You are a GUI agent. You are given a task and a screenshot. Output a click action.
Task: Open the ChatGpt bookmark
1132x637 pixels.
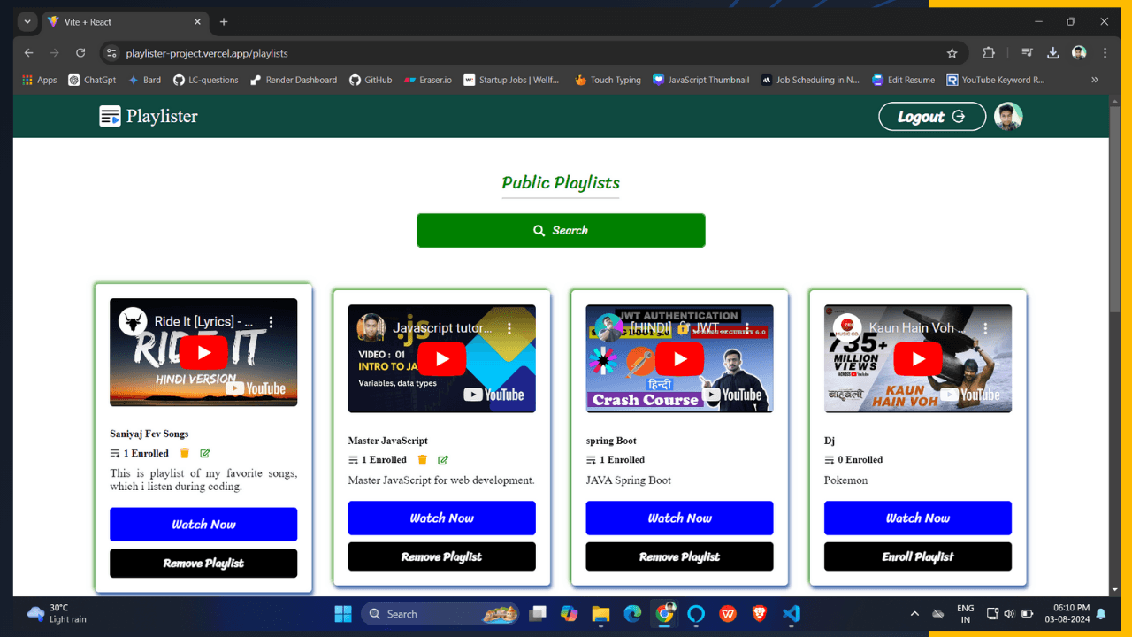click(x=92, y=80)
